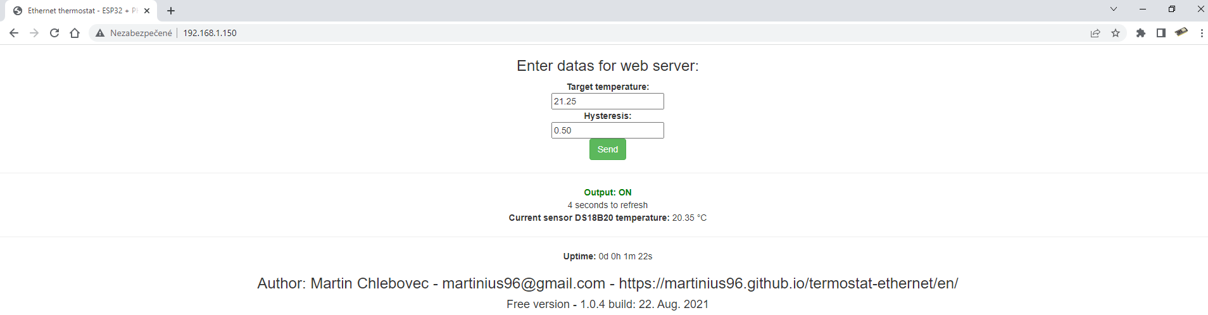Click the browser back arrow

coord(14,33)
